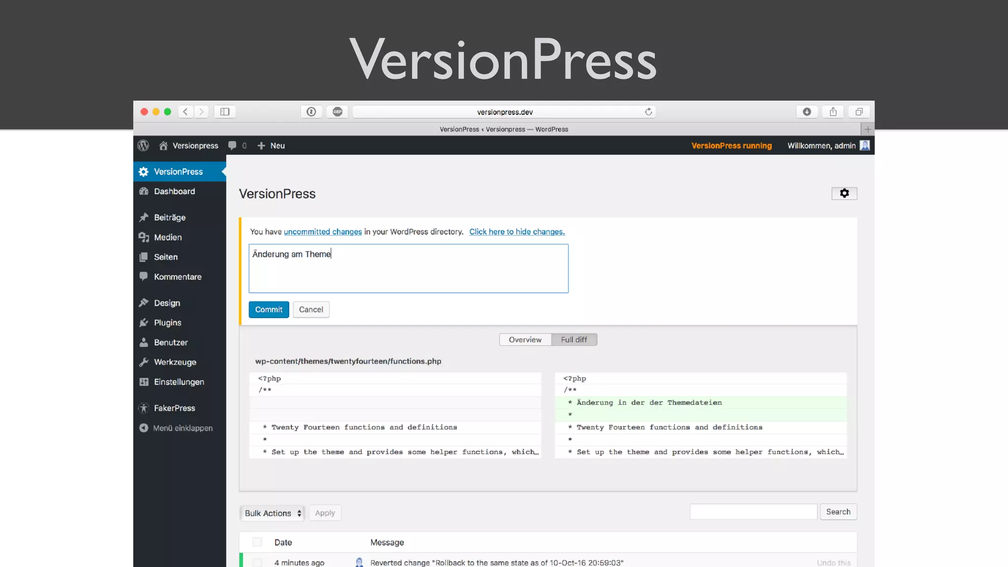The image size is (1008, 567).
Task: Click the Message column header
Action: tap(387, 542)
